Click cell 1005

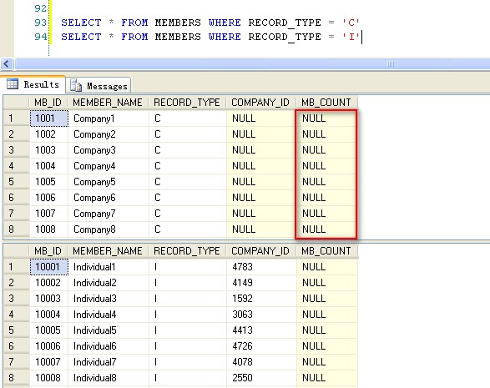click(x=48, y=182)
